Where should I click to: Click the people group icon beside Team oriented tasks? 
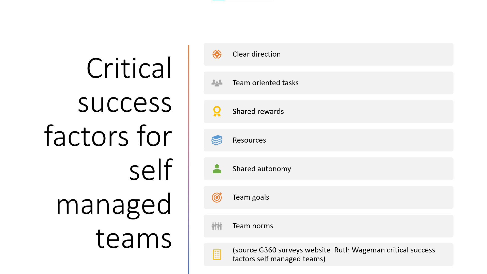click(217, 83)
